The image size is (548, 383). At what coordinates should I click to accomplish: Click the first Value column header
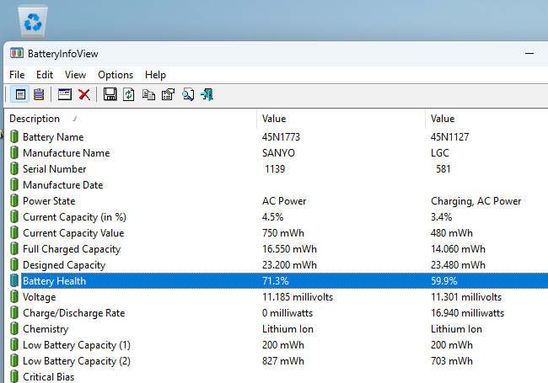(341, 119)
